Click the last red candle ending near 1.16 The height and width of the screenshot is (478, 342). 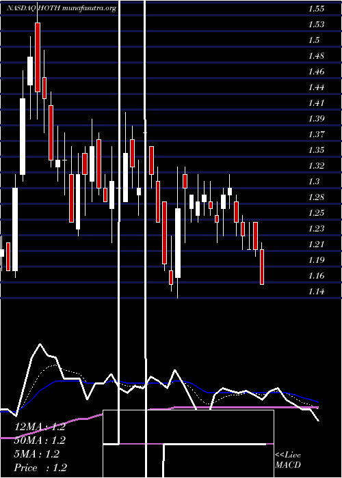click(262, 267)
